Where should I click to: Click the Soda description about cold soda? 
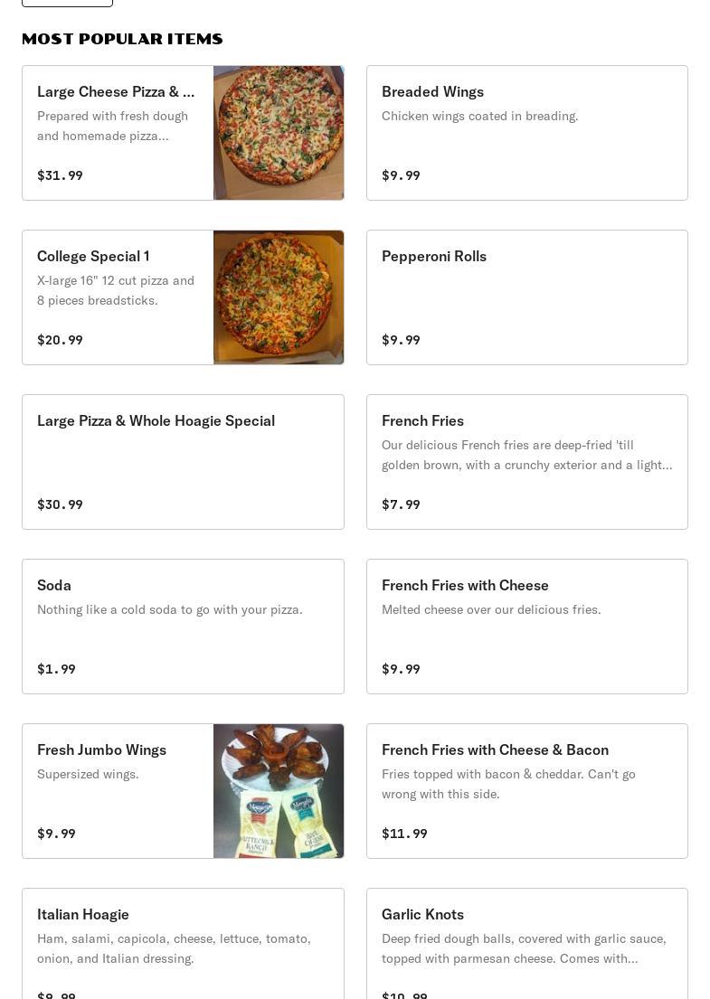(170, 609)
